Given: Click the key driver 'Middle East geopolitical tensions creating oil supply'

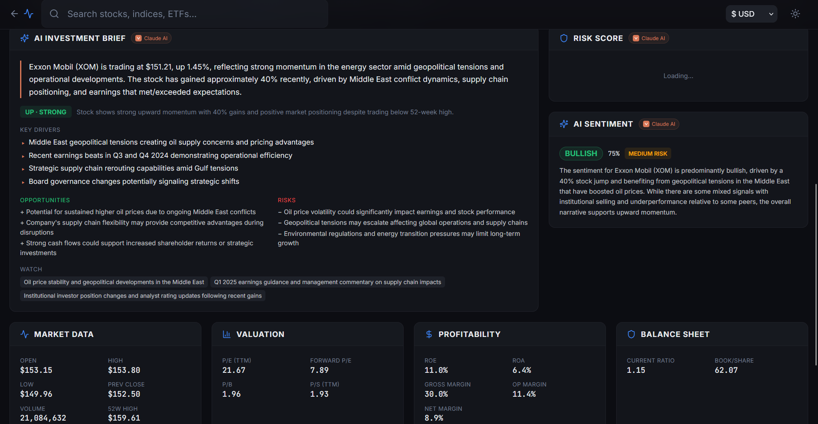Looking at the screenshot, I should pos(171,142).
